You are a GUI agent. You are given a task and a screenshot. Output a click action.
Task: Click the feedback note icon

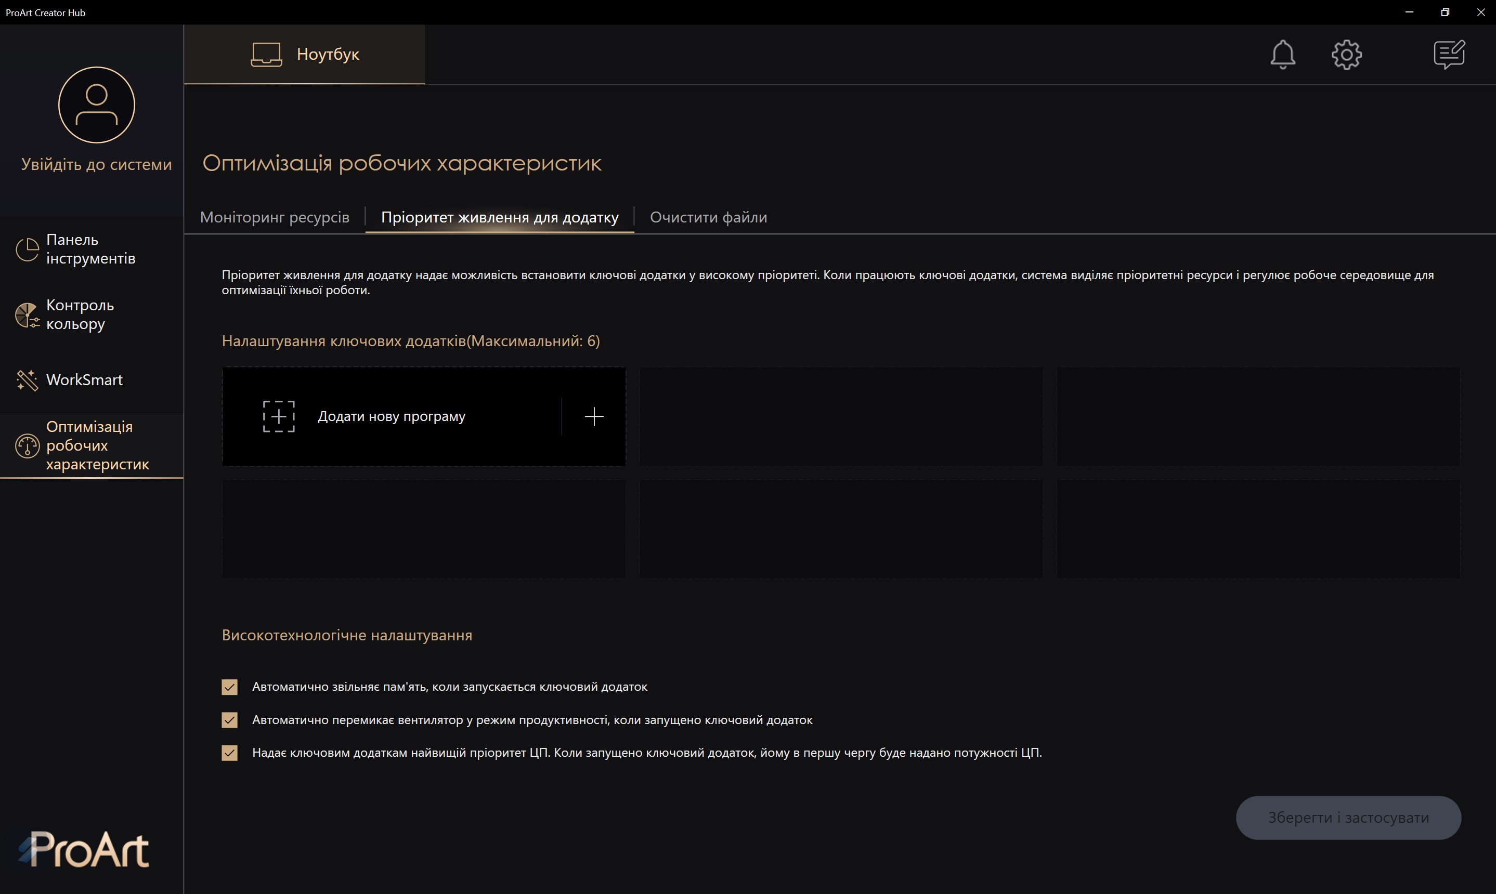tap(1448, 55)
